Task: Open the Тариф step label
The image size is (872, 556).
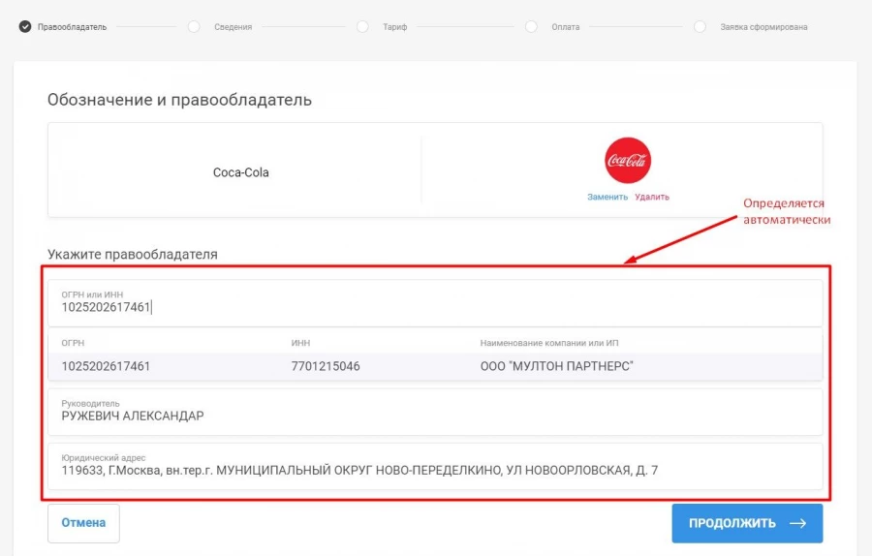Action: (x=395, y=27)
